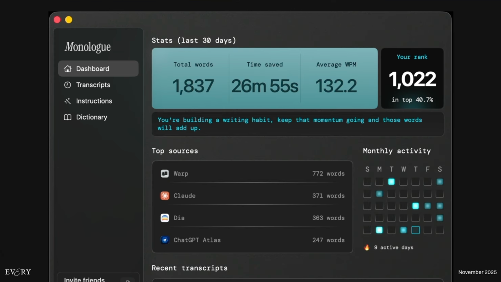Switch to the Instructions page
The height and width of the screenshot is (282, 501).
(94, 101)
